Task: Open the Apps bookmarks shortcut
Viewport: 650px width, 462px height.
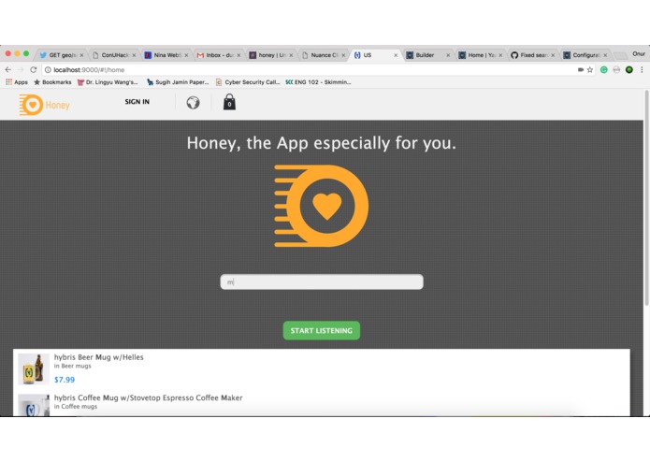Action: tap(17, 82)
